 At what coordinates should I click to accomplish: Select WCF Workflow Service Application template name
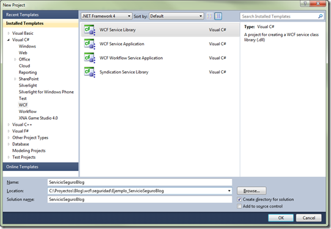131,58
